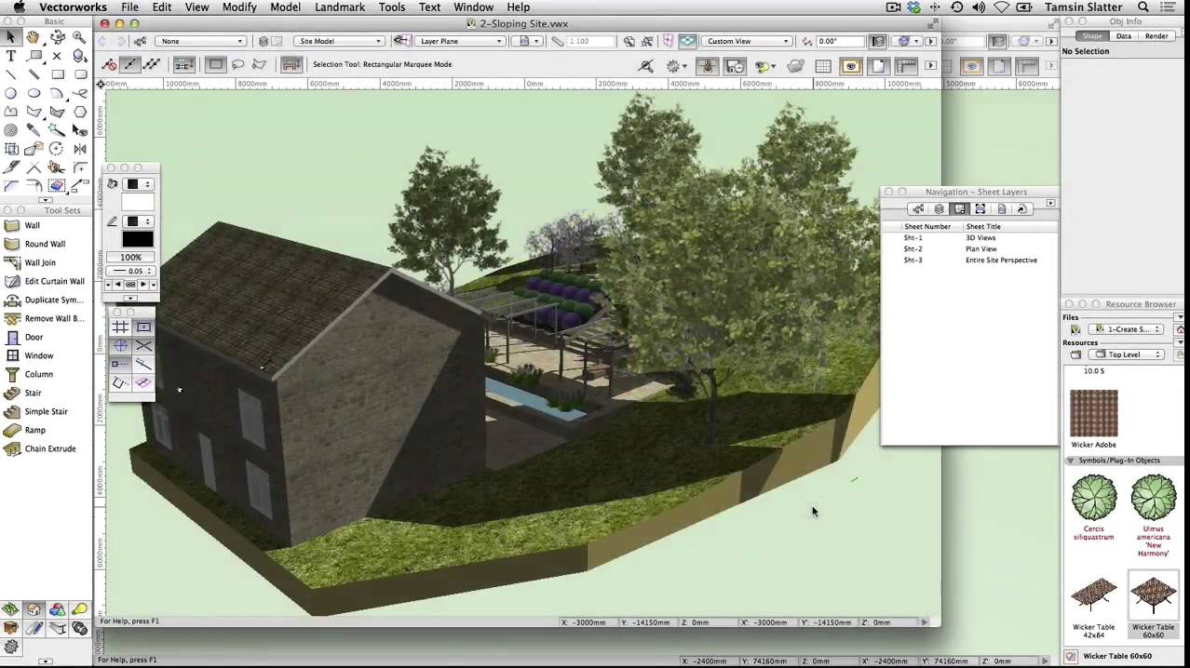Select the Stair tool
This screenshot has width=1190, height=668.
tap(34, 393)
